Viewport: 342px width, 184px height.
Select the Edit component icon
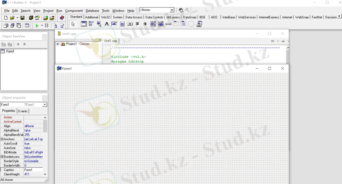[114, 24]
